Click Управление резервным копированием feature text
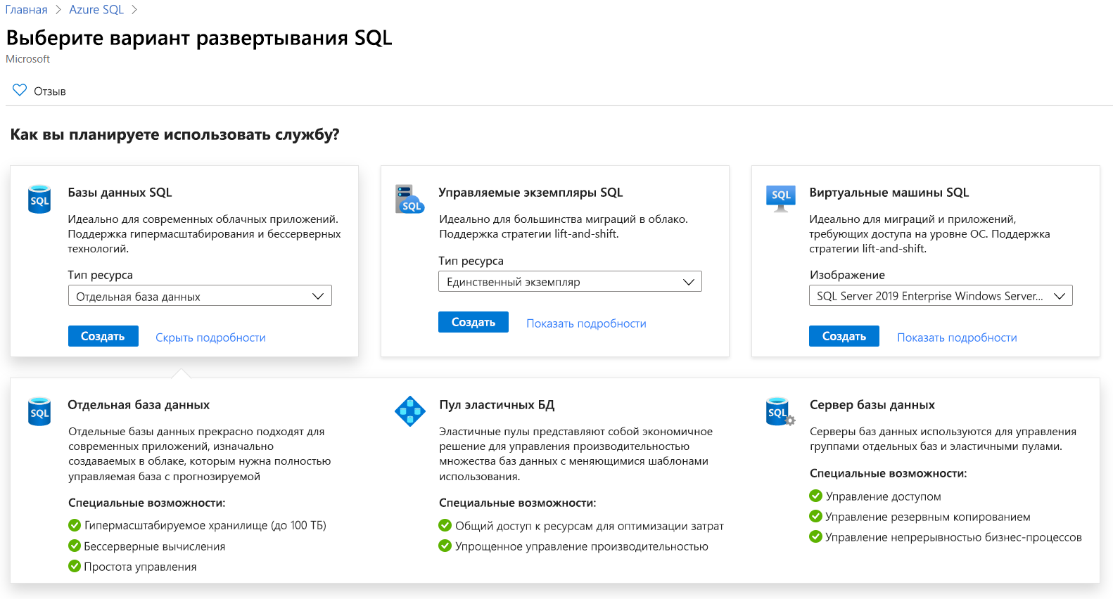This screenshot has height=599, width=1113. [928, 517]
